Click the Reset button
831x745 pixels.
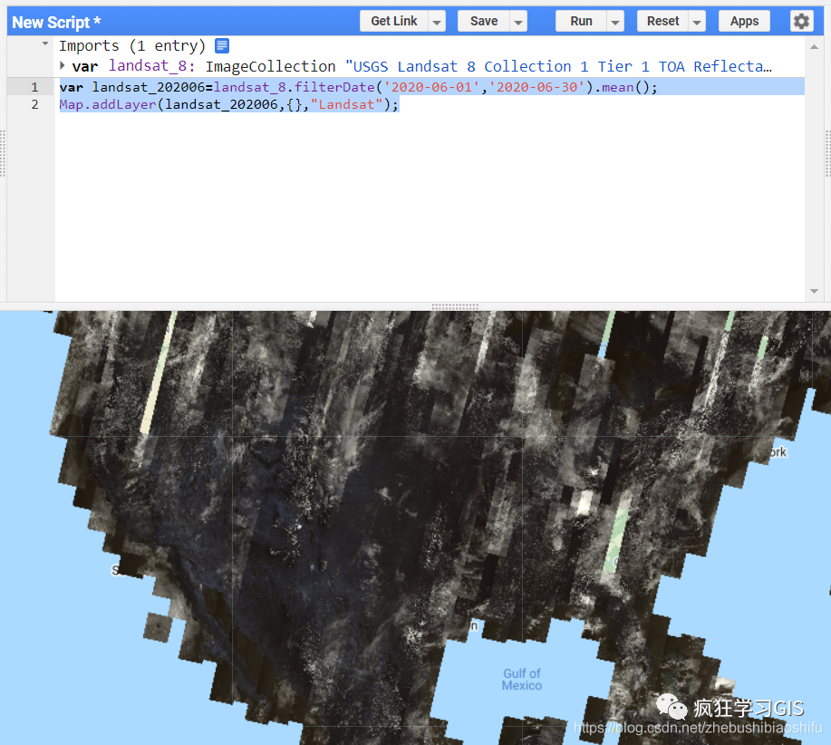click(662, 21)
